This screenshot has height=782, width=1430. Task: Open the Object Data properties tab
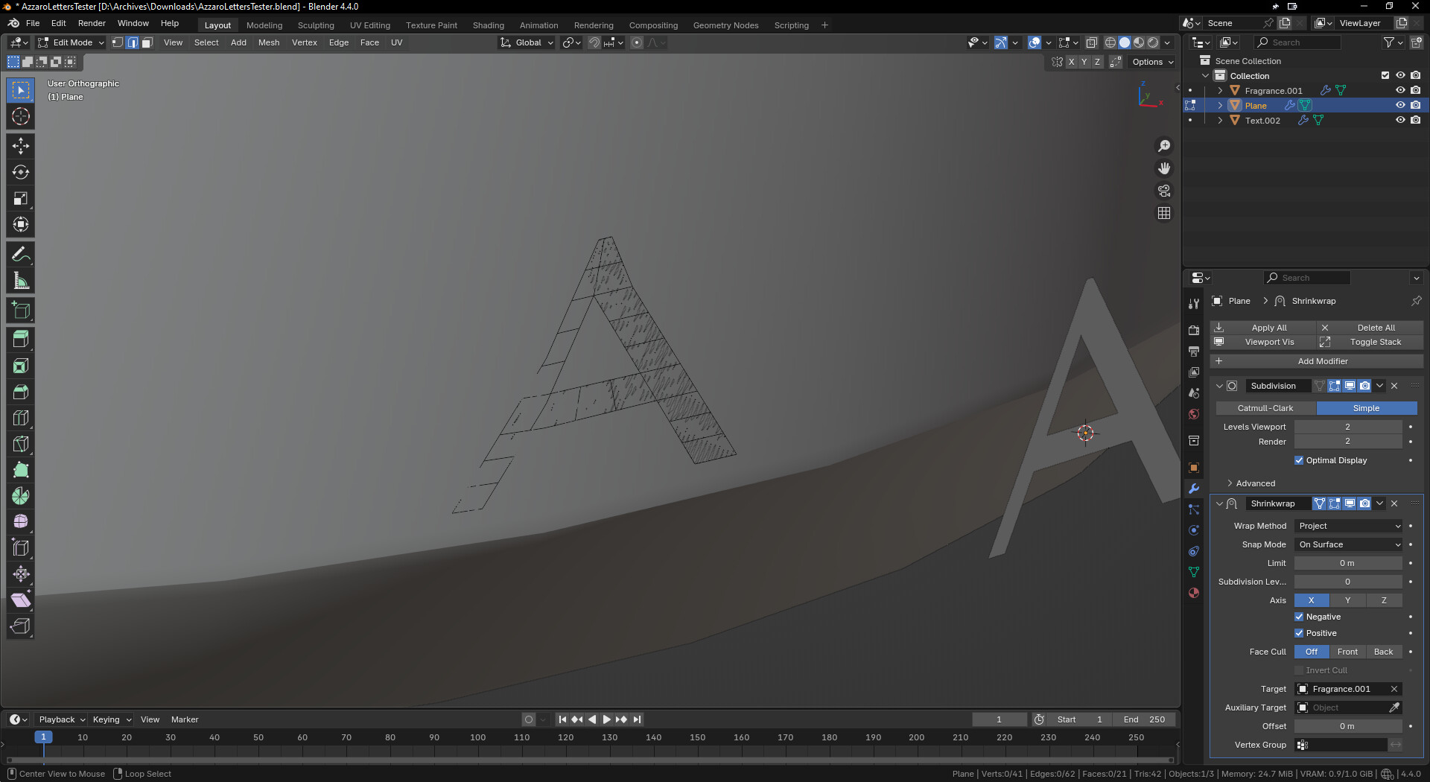tap(1194, 572)
